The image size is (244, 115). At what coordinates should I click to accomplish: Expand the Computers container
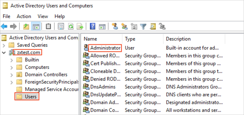coord(12,67)
